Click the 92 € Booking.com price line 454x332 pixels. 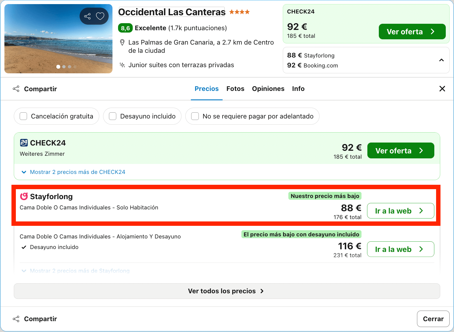pyautogui.click(x=312, y=65)
